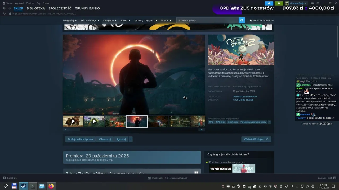This screenshot has width=339, height=190.
Task: Open the Steam icon in the taskbar
Action: pyautogui.click(x=24, y=186)
